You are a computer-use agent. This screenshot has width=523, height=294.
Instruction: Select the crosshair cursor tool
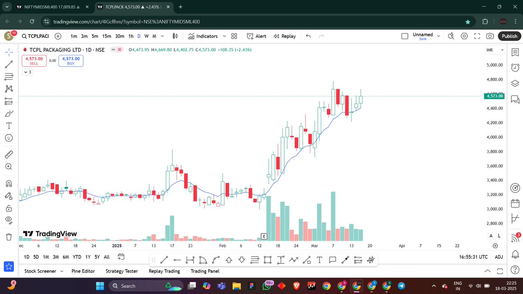point(9,52)
